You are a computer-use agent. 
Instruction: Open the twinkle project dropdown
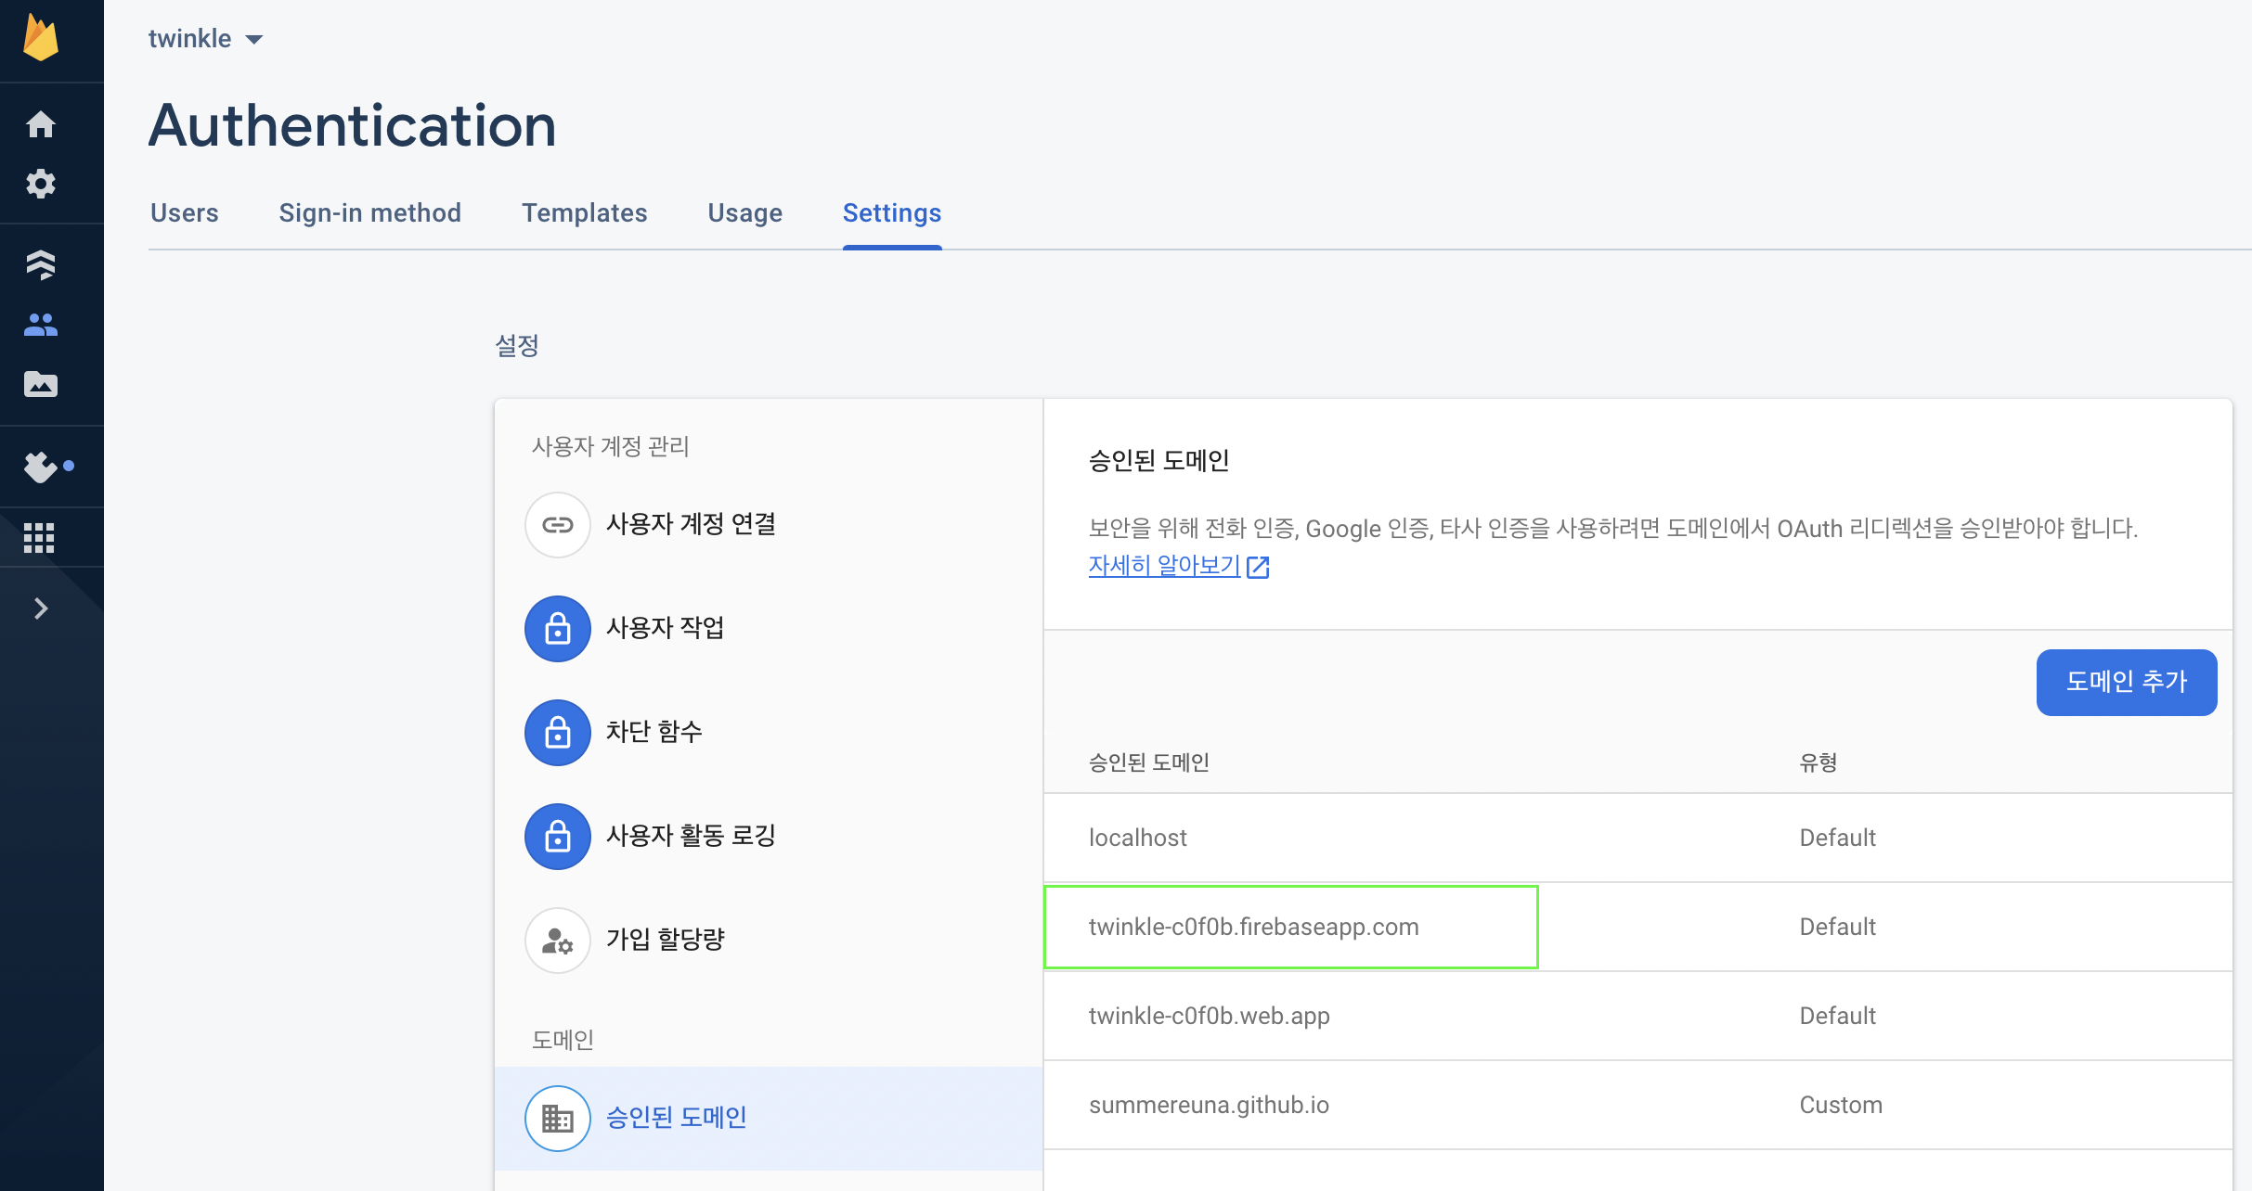tap(206, 39)
